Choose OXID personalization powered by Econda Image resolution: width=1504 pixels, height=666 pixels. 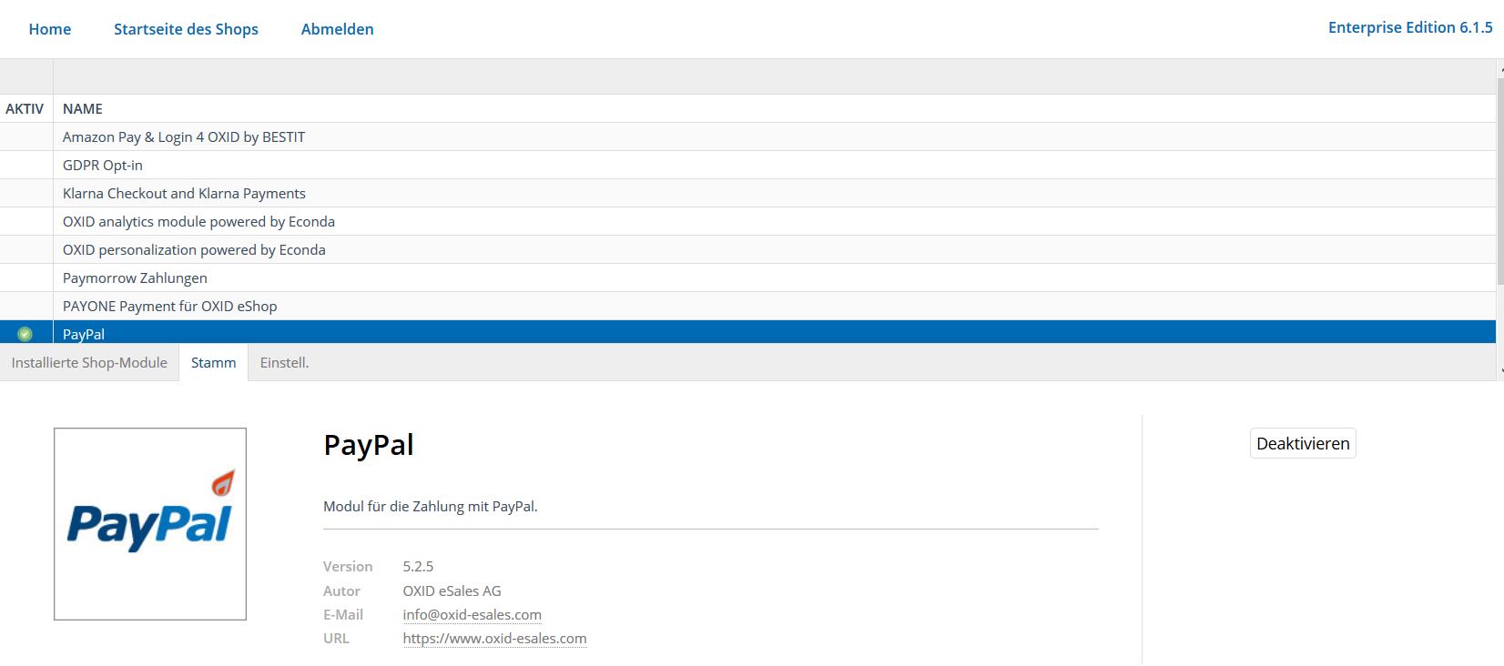coord(747,249)
